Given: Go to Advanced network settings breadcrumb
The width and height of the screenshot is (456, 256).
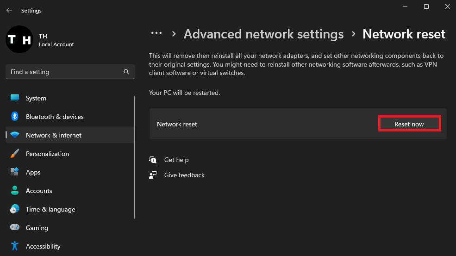Looking at the screenshot, I should 263,34.
